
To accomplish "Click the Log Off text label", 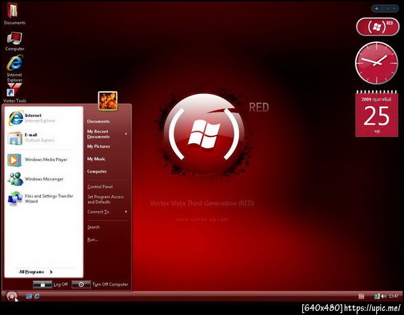I will [61, 284].
